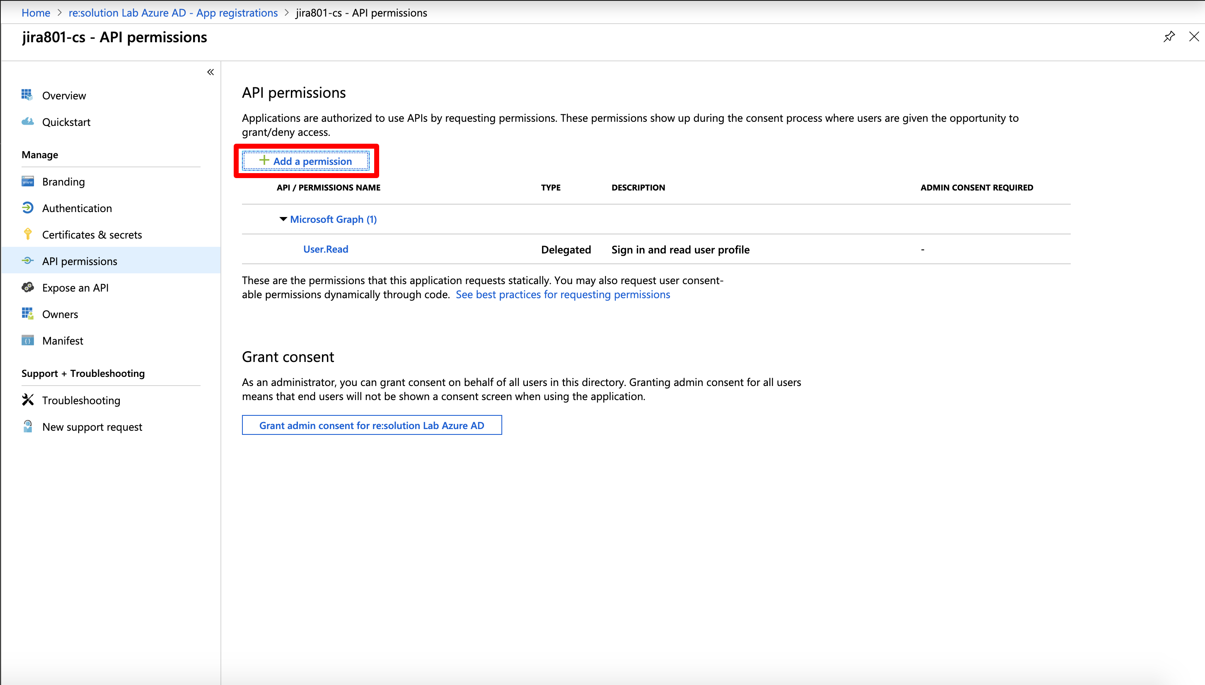The width and height of the screenshot is (1205, 685).
Task: Click the Troubleshooting wrench icon
Action: coord(27,399)
